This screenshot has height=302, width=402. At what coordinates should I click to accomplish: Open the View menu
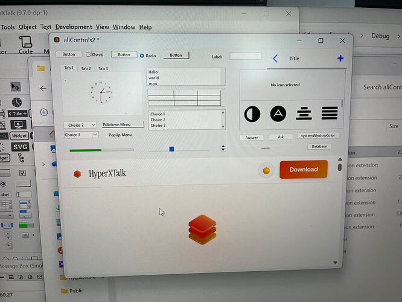point(102,27)
